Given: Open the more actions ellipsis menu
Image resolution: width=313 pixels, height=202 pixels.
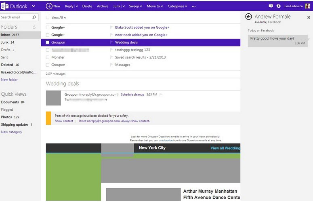Looking at the screenshot, I should point(193,6).
